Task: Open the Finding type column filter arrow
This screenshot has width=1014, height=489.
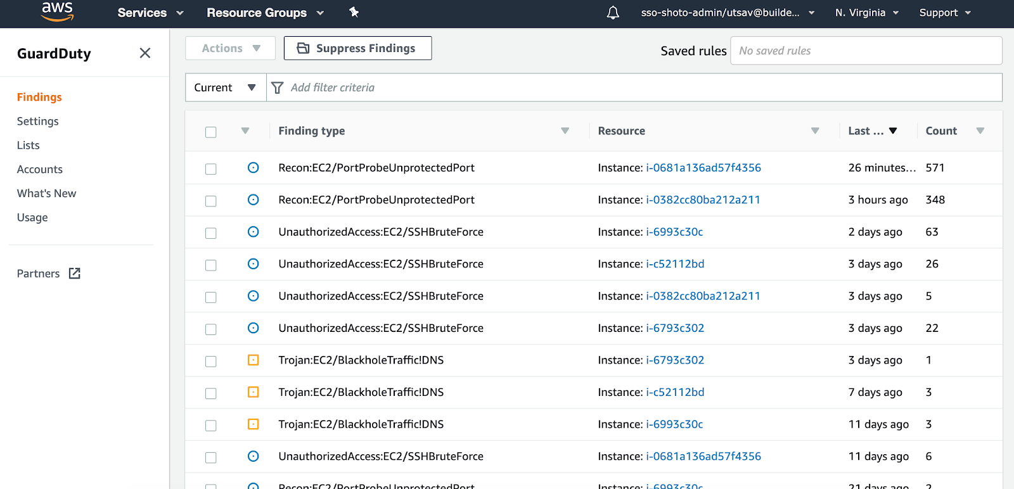Action: [565, 131]
